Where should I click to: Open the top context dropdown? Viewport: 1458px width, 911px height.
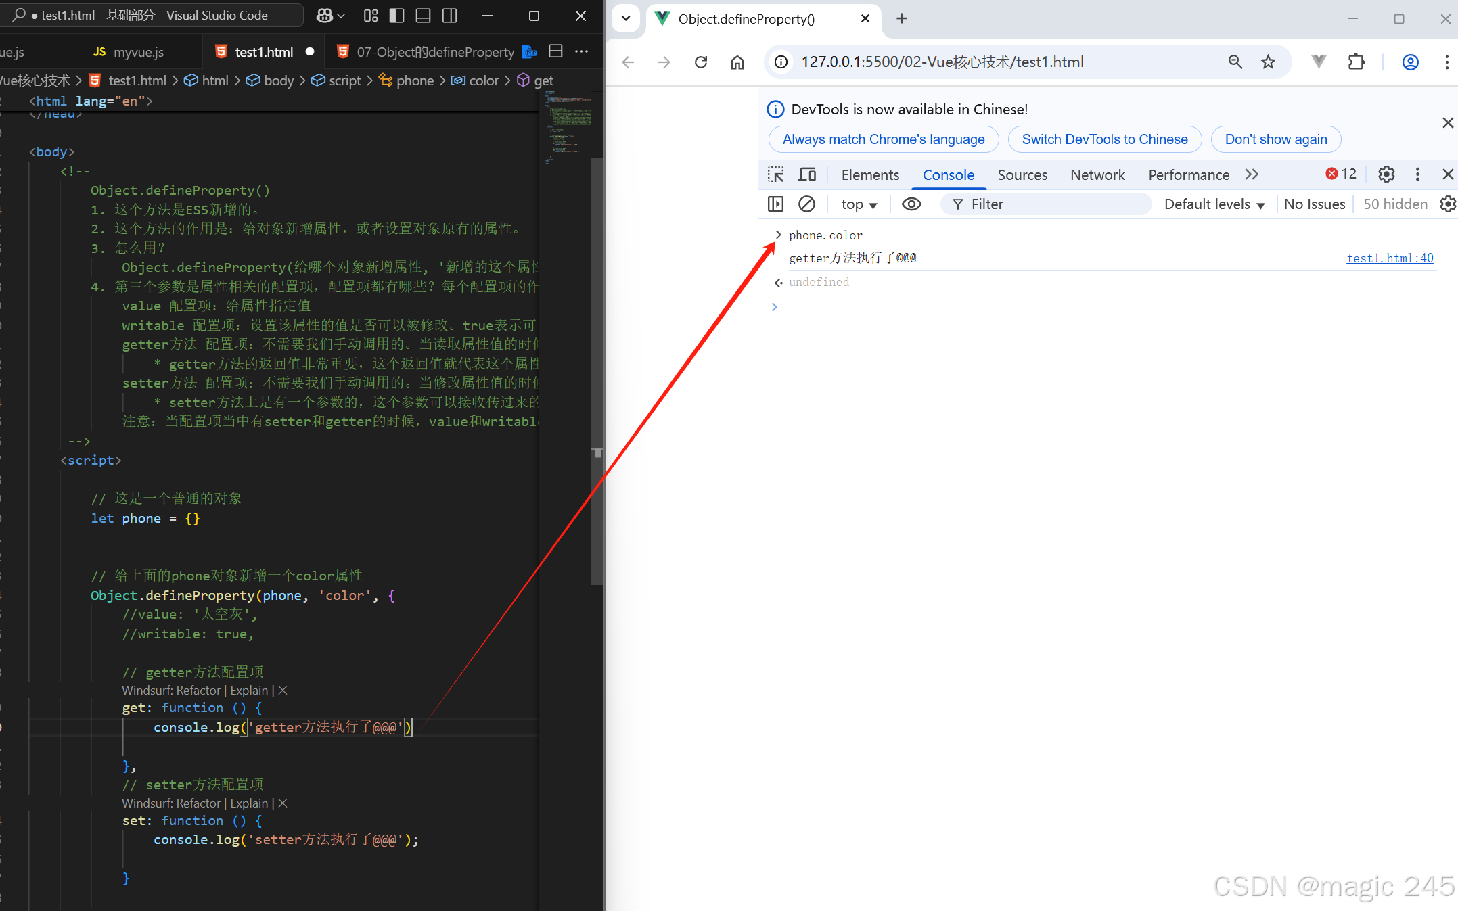859,204
